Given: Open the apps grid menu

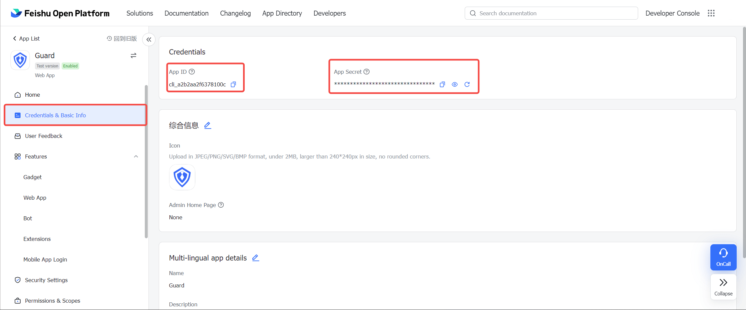Looking at the screenshot, I should pyautogui.click(x=711, y=13).
